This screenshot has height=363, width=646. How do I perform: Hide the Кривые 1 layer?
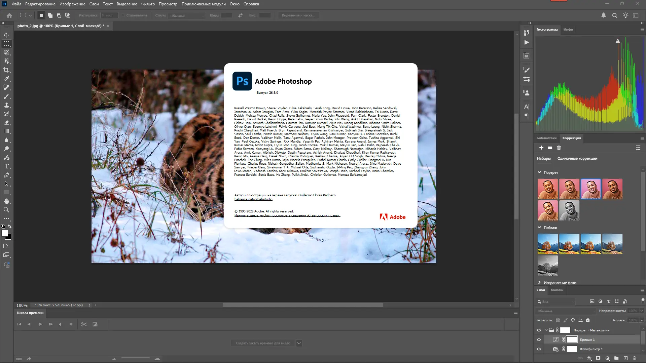[x=539, y=339]
